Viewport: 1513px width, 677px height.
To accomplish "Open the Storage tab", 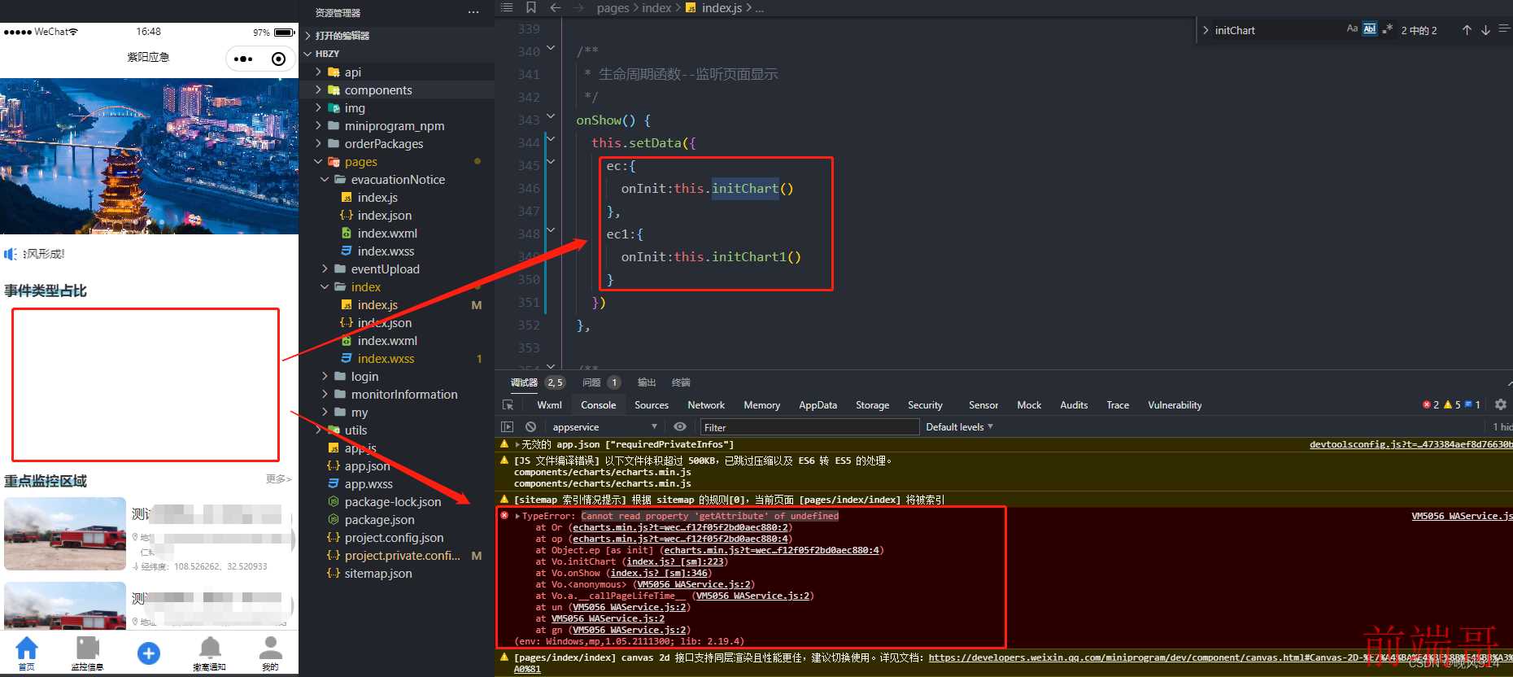I will coord(872,404).
